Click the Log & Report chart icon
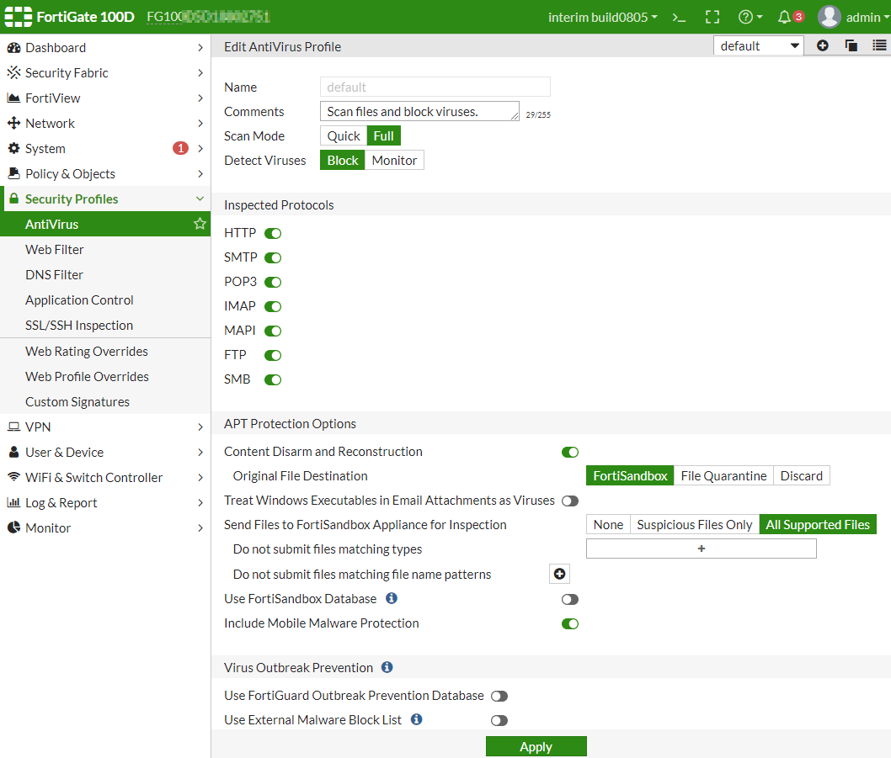The width and height of the screenshot is (891, 758). 13,502
